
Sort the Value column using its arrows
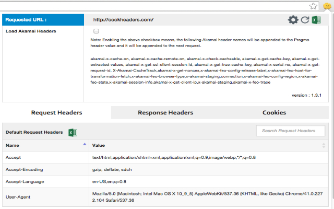tap(324, 146)
